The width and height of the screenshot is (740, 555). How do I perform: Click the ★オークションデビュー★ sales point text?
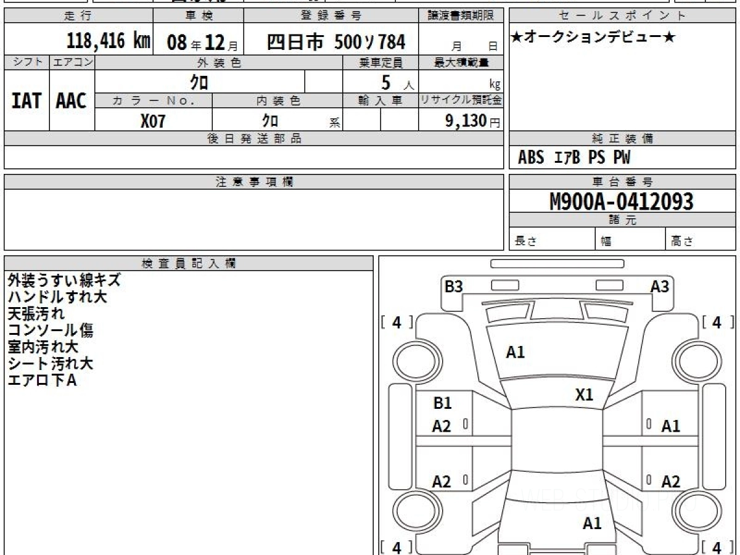click(x=593, y=38)
